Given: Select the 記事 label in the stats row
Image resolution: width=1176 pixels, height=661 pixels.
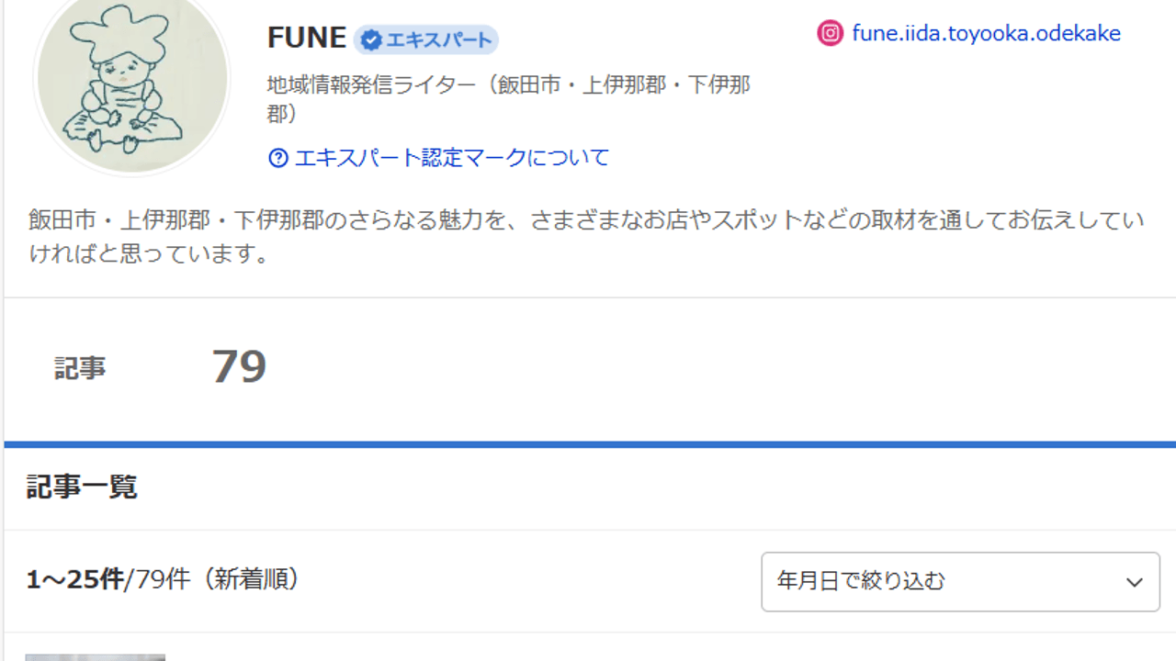Looking at the screenshot, I should tap(80, 368).
